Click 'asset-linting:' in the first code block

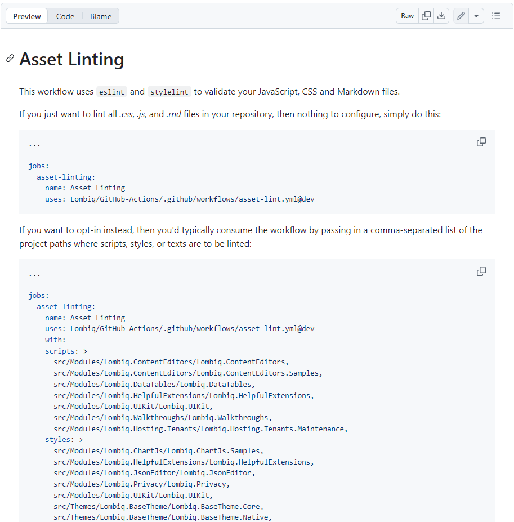[x=66, y=177]
